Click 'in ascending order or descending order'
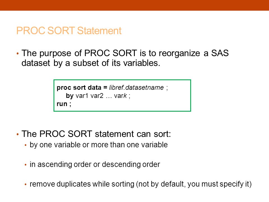 [95, 164]
